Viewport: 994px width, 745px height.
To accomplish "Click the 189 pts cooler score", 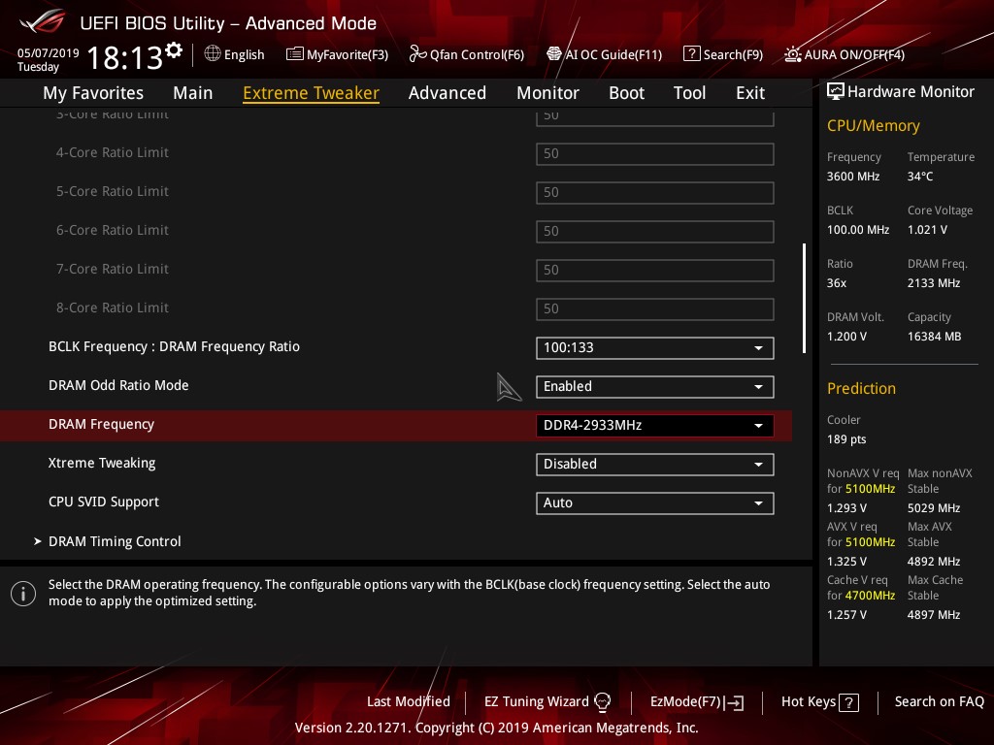I will (x=846, y=439).
